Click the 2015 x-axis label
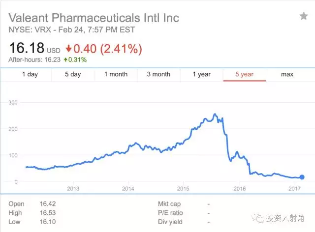 [x=183, y=189]
